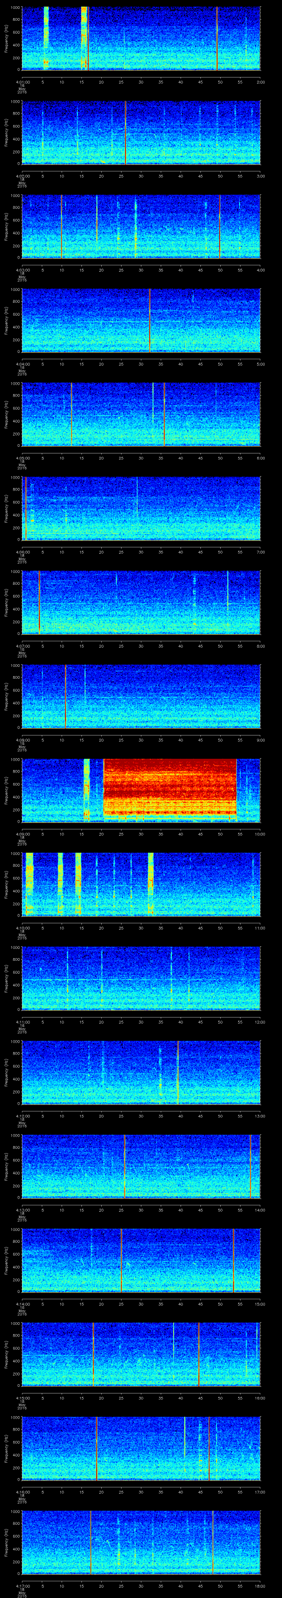This screenshot has height=1598, width=282.
Task: Select the 14:00 end time label
Action: [260, 1210]
